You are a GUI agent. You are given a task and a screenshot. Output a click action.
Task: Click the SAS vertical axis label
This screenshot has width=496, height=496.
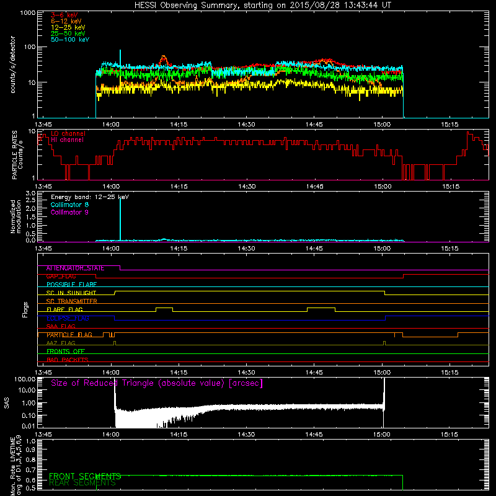tap(7, 403)
